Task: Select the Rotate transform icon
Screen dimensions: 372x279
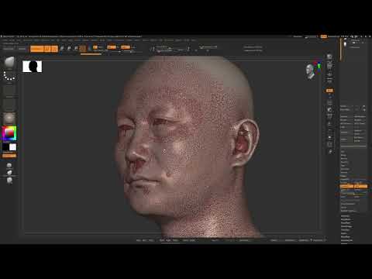Action: point(76,48)
